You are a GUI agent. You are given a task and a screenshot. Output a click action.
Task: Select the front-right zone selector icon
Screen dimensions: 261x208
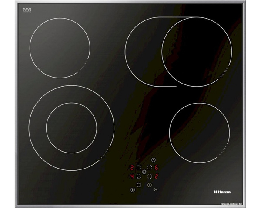[x=150, y=176]
